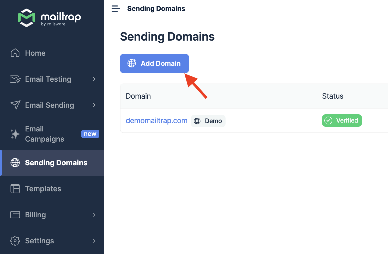Click the Add Domain button
Viewport: 388px width, 254px height.
point(154,63)
